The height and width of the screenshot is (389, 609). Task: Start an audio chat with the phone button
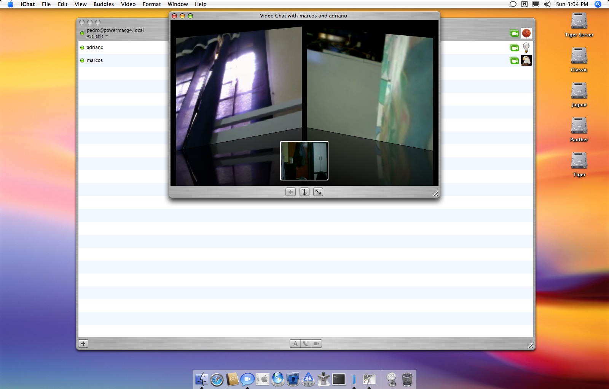[x=306, y=343]
